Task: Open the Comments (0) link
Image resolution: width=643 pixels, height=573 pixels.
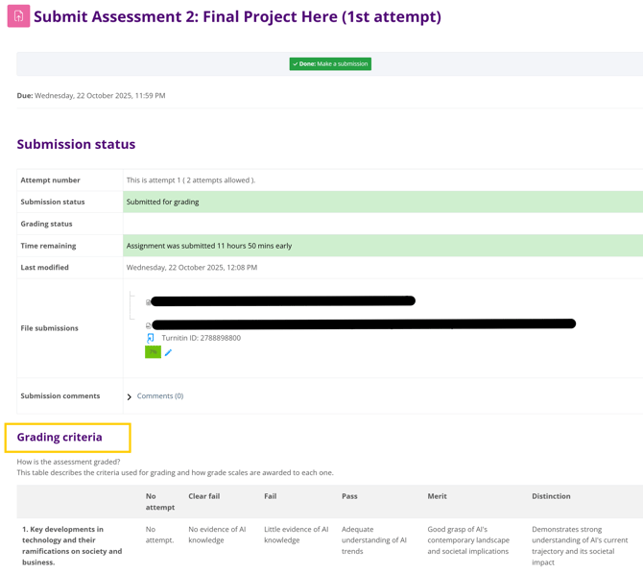Action: [159, 395]
